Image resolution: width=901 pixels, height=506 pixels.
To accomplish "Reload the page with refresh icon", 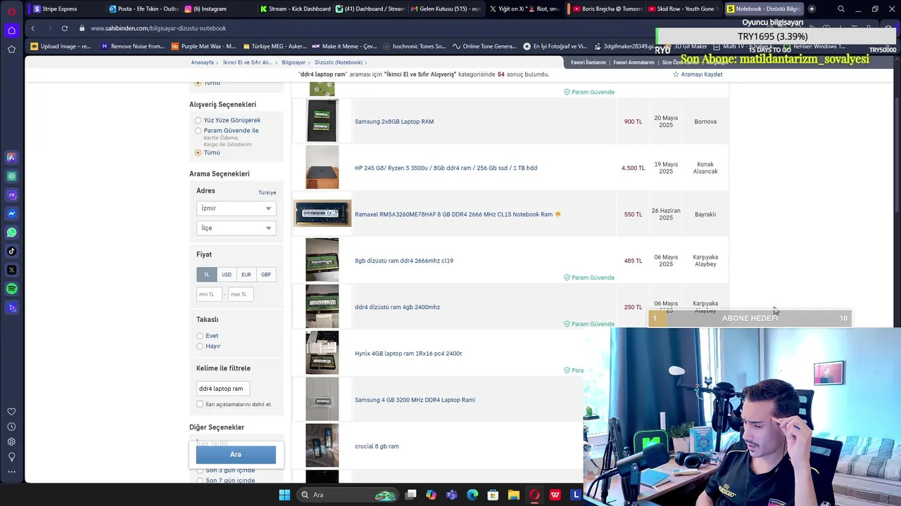I will [64, 28].
